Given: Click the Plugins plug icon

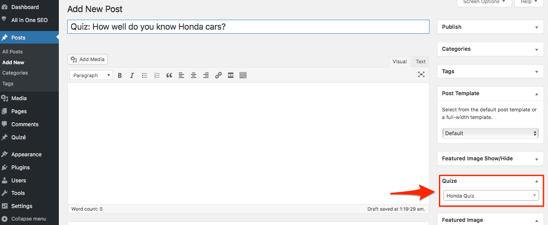Looking at the screenshot, I should [x=4, y=167].
